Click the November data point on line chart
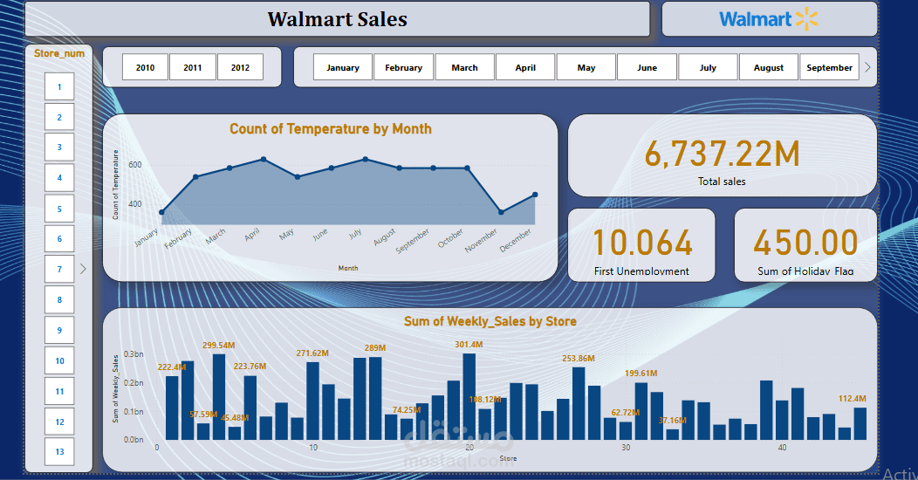This screenshot has width=918, height=480. pyautogui.click(x=501, y=212)
